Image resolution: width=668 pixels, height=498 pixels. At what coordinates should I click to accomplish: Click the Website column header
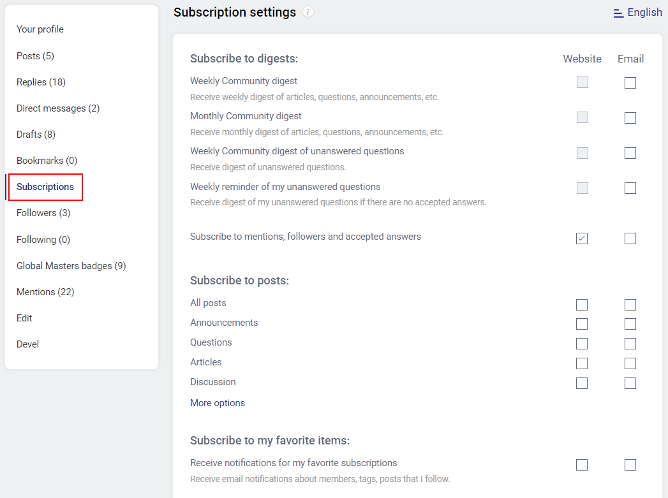click(582, 59)
